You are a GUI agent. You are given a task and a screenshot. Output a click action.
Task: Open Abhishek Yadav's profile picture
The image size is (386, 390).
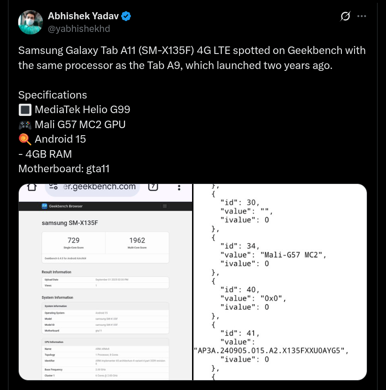coord(31,22)
